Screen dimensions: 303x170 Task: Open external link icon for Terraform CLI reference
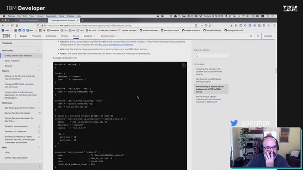coord(39,131)
